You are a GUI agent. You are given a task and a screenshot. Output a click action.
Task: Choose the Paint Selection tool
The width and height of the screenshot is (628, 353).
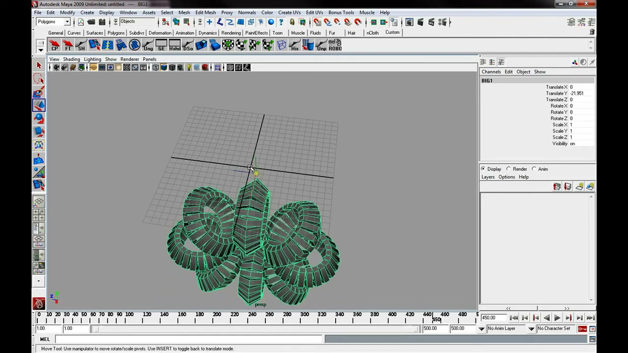coord(39,92)
